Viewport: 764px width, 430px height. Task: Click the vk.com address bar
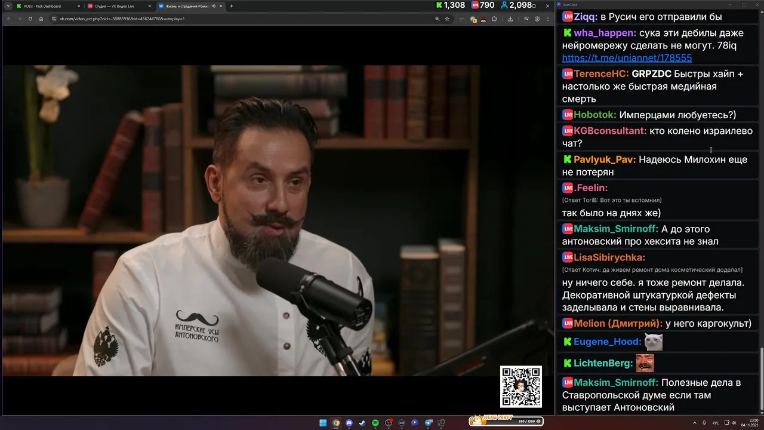pyautogui.click(x=239, y=19)
